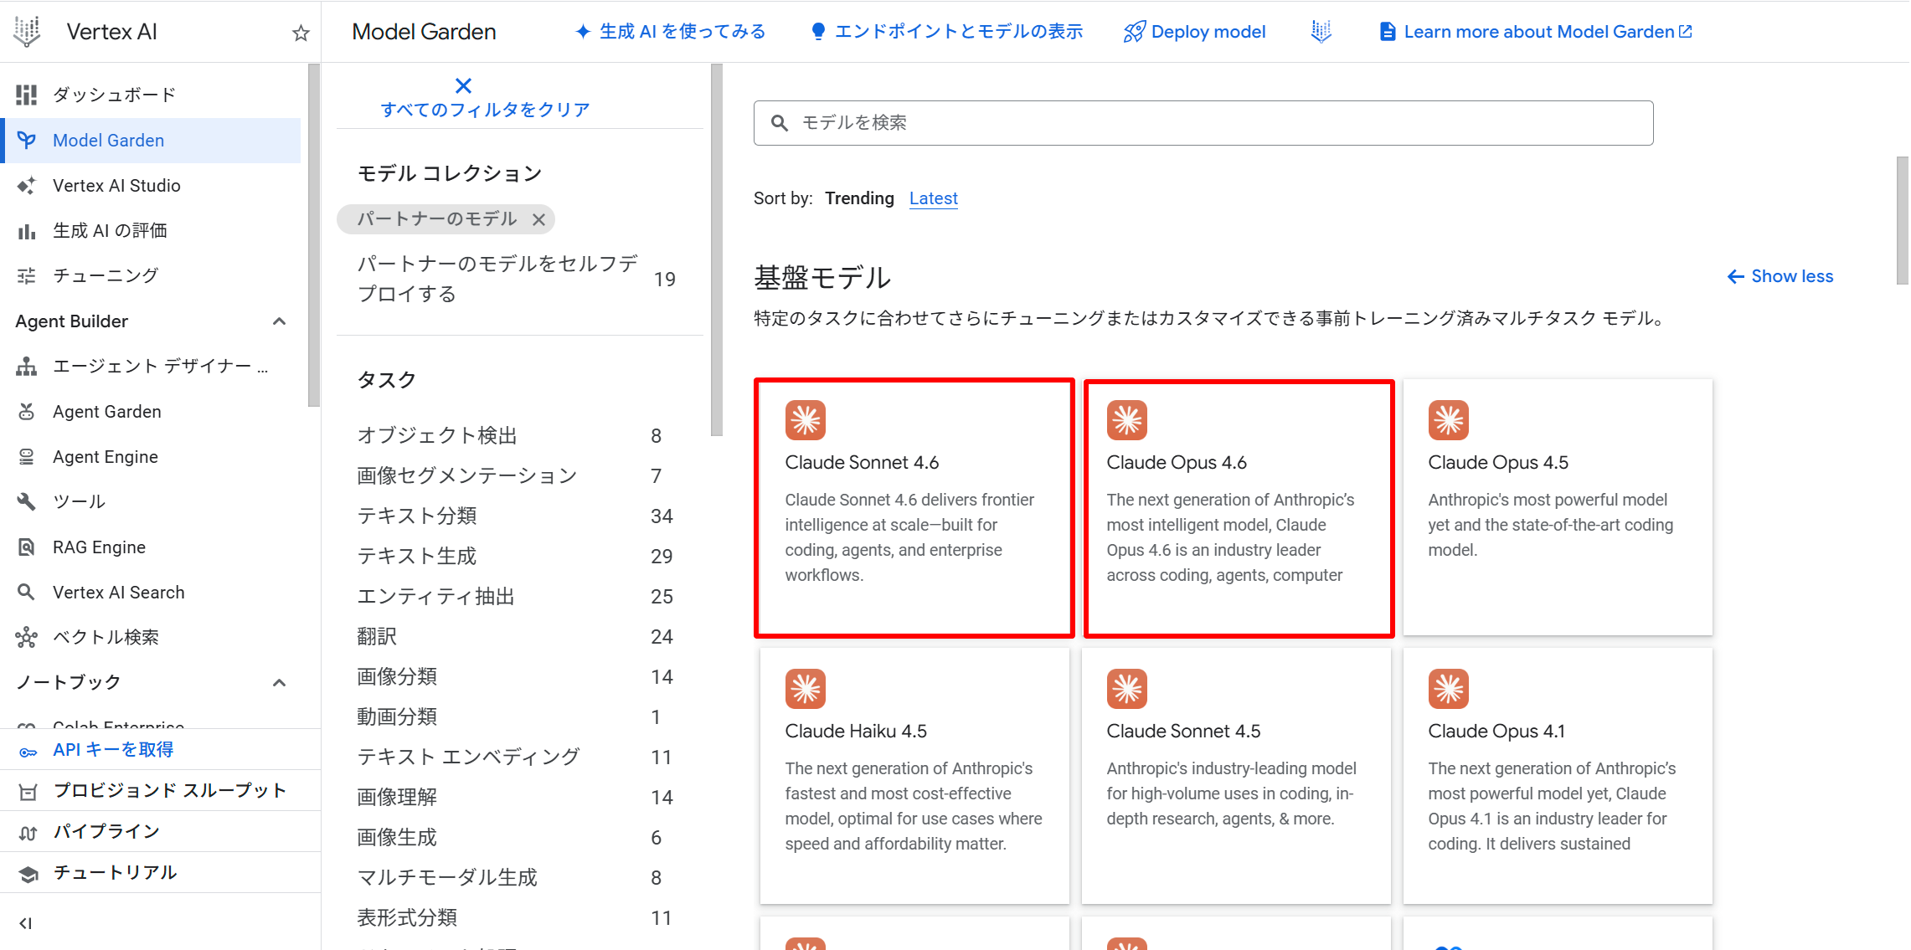The height and width of the screenshot is (950, 1911).
Task: Open the ダッシュボード icon in the sidebar
Action: (26, 95)
